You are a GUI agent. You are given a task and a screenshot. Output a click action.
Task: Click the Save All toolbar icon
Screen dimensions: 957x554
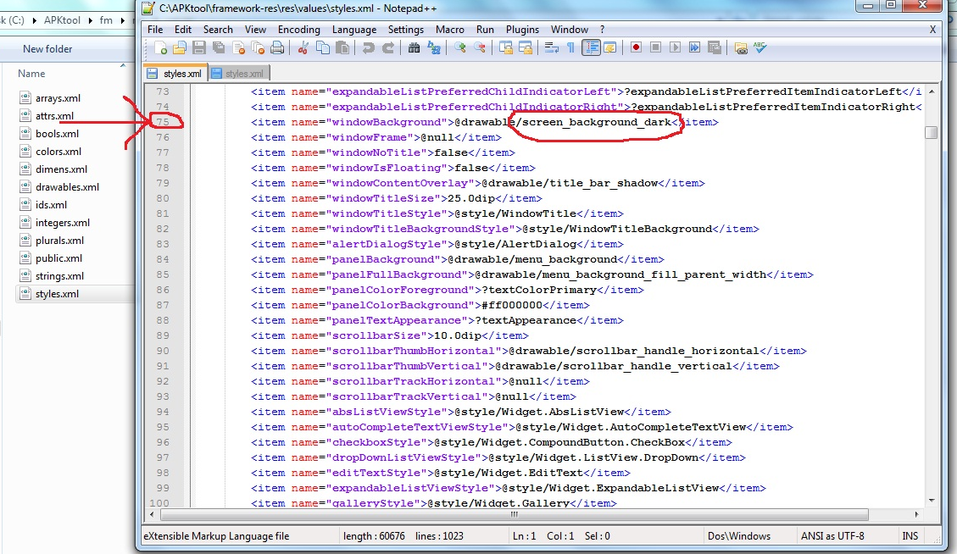(x=219, y=47)
